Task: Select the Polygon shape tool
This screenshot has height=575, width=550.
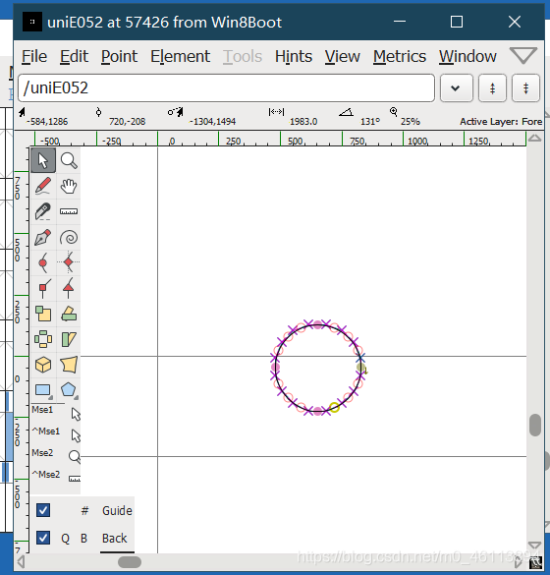Action: [69, 390]
